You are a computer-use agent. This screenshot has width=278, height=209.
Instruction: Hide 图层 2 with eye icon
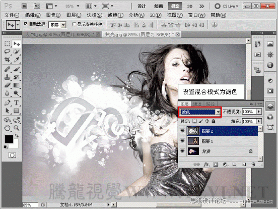[x=182, y=131]
